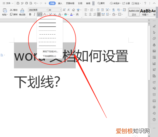Center align the paragraph
158x137 pixels.
click(x=90, y=14)
